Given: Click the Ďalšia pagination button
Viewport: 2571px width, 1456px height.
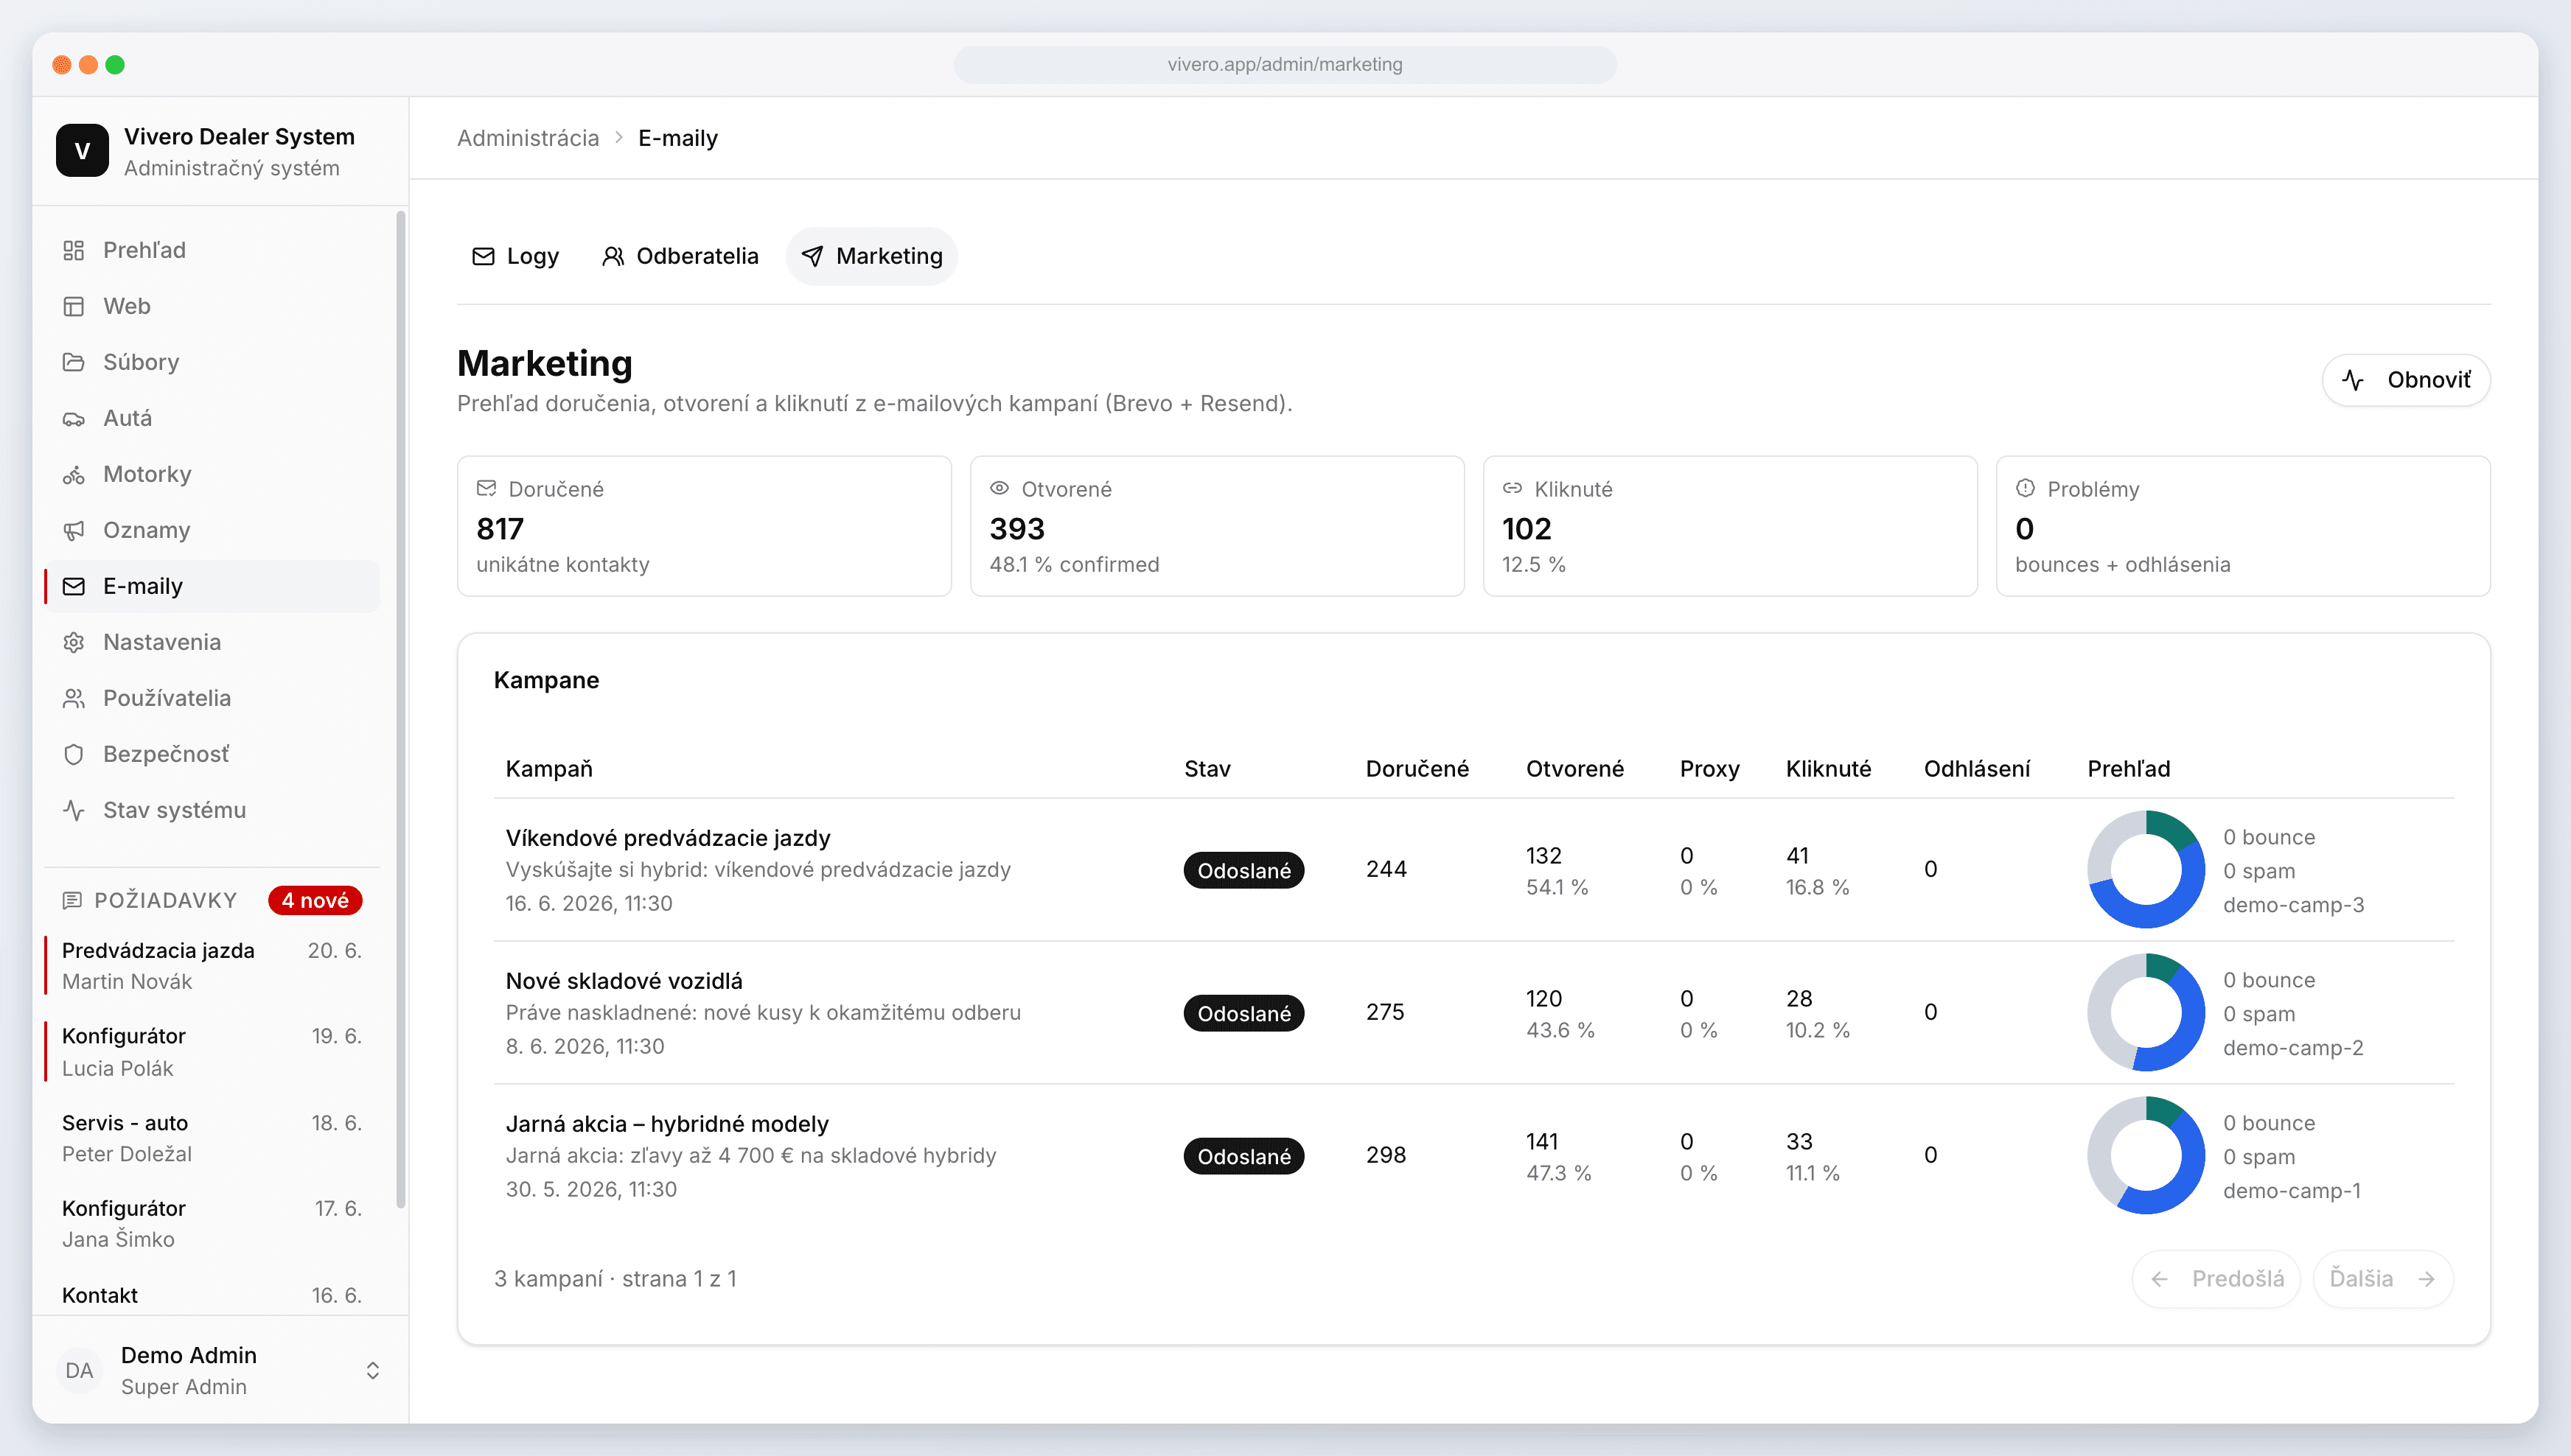Looking at the screenshot, I should [2383, 1279].
